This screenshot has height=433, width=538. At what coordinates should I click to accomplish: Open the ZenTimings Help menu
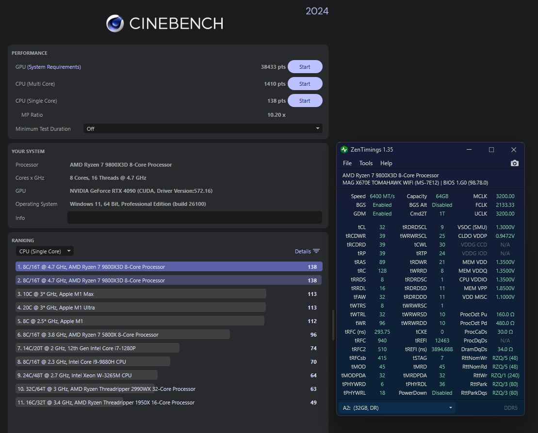(386, 163)
